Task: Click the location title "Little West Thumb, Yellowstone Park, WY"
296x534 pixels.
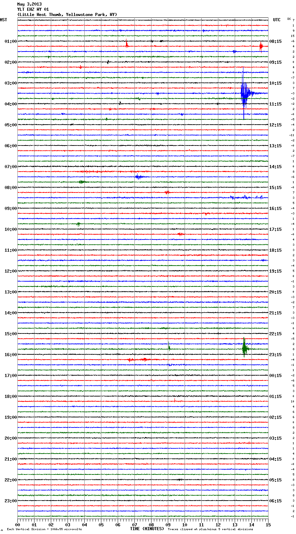Action: [x=67, y=15]
